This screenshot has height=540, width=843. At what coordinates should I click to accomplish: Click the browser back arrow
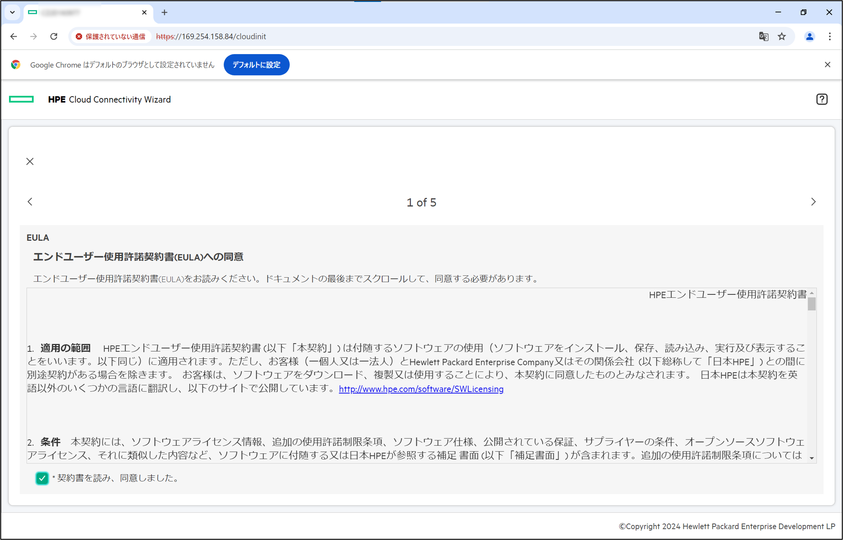[x=14, y=37]
